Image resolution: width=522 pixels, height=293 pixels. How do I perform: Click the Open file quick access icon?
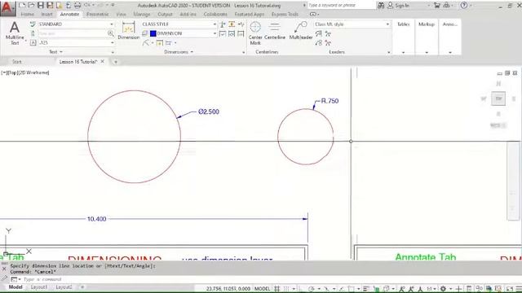click(31, 5)
